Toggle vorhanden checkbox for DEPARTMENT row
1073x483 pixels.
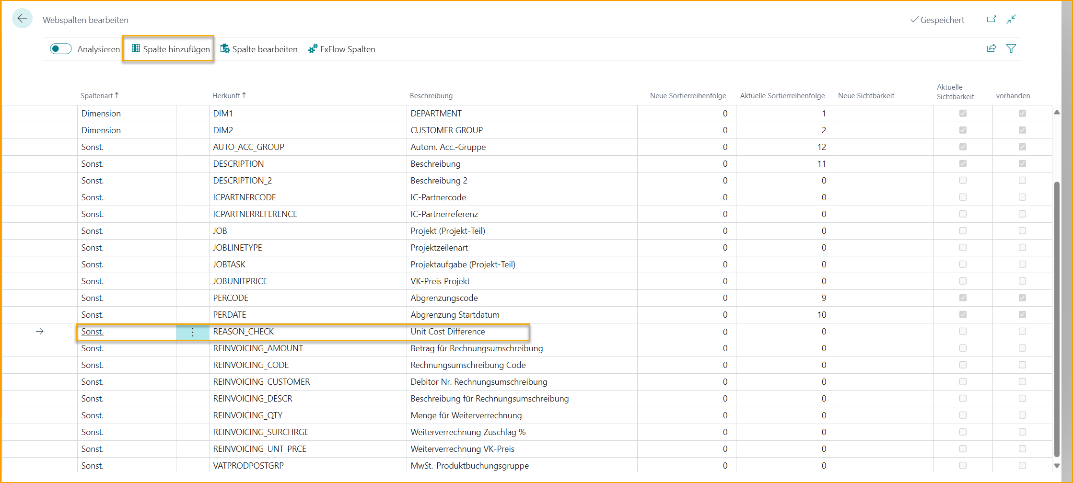1022,114
